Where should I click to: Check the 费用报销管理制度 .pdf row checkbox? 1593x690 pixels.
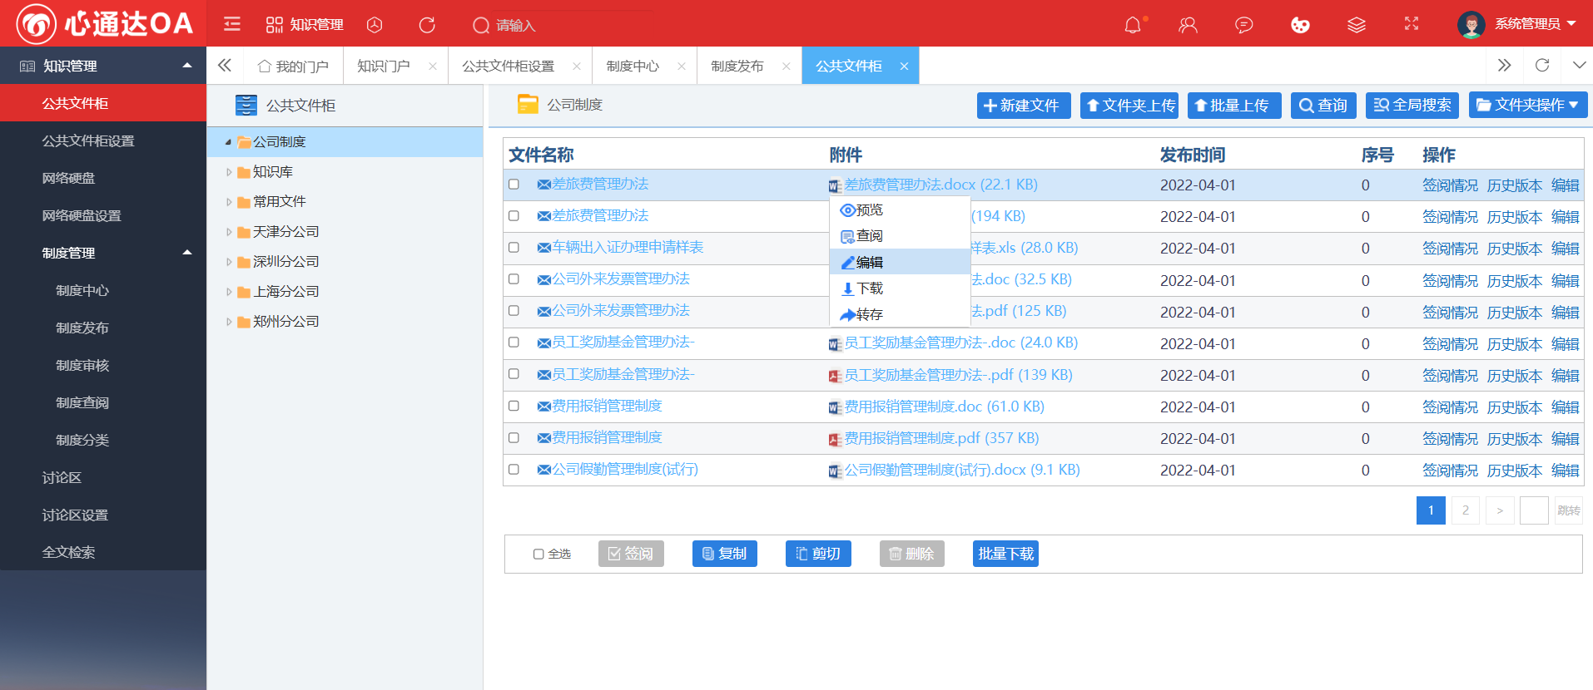click(x=514, y=437)
